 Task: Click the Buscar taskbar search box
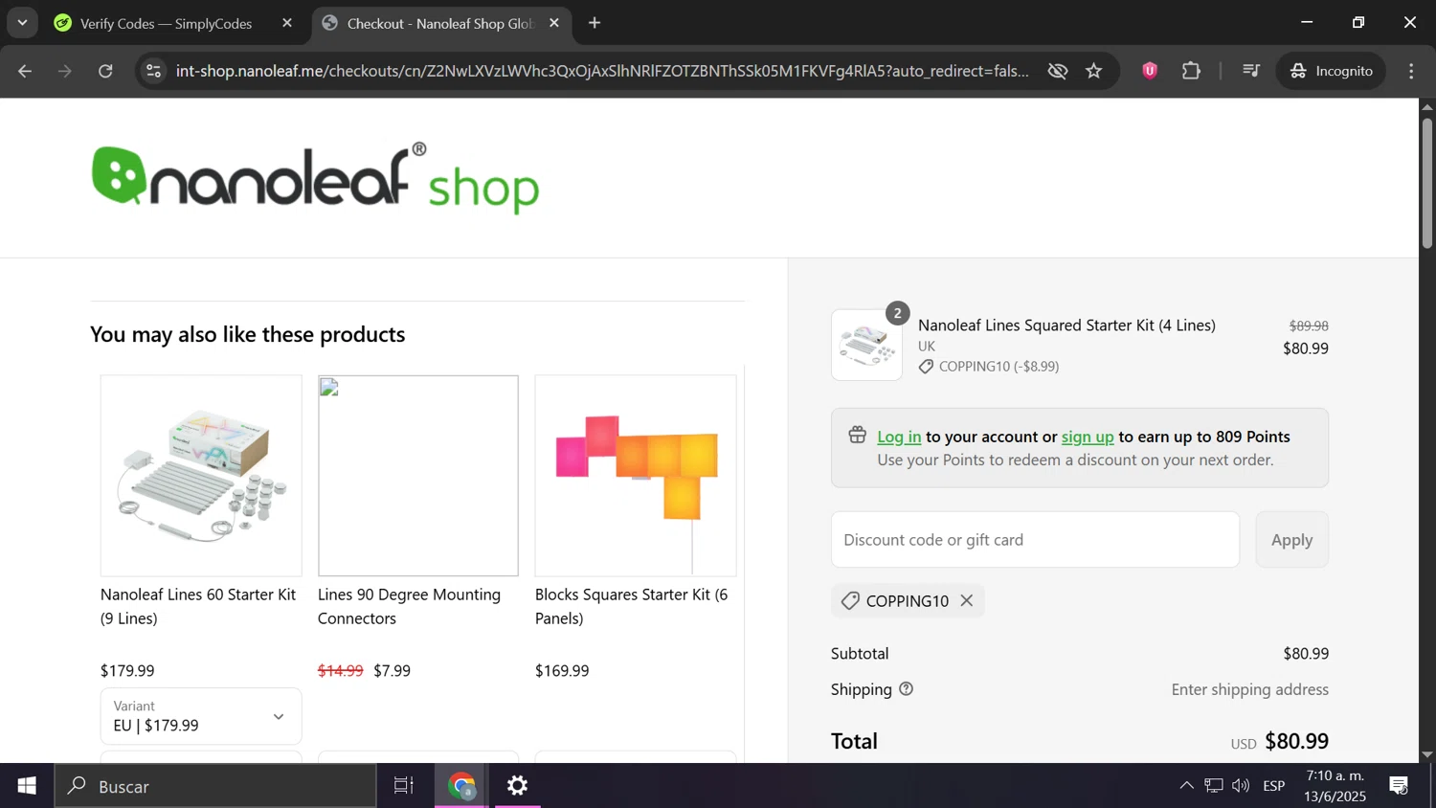215,786
